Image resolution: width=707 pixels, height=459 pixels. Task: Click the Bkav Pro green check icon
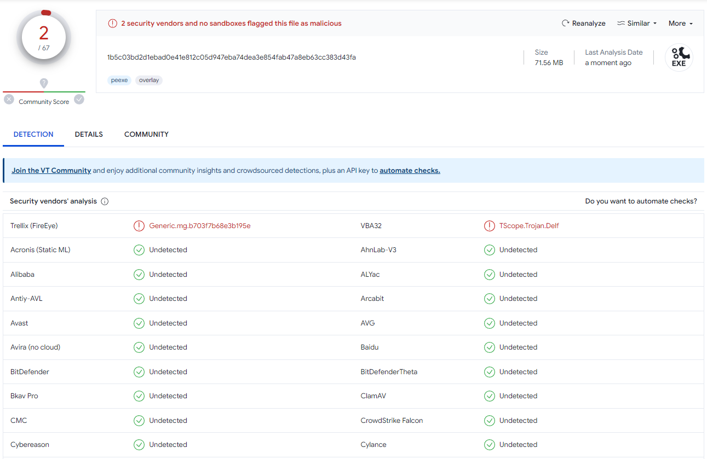pyautogui.click(x=139, y=396)
